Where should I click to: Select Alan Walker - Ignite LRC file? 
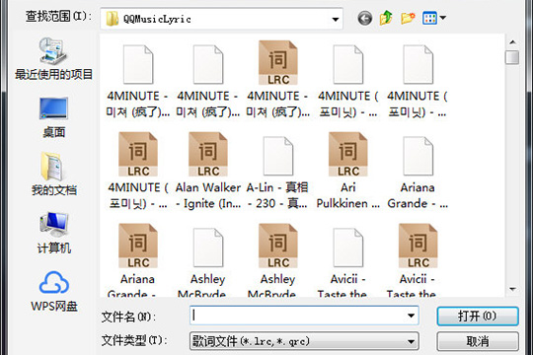[x=207, y=171]
